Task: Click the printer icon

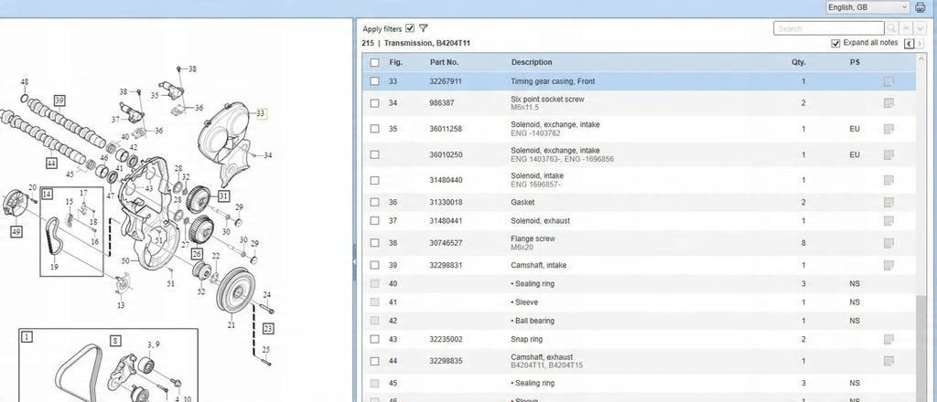Action: pyautogui.click(x=920, y=7)
